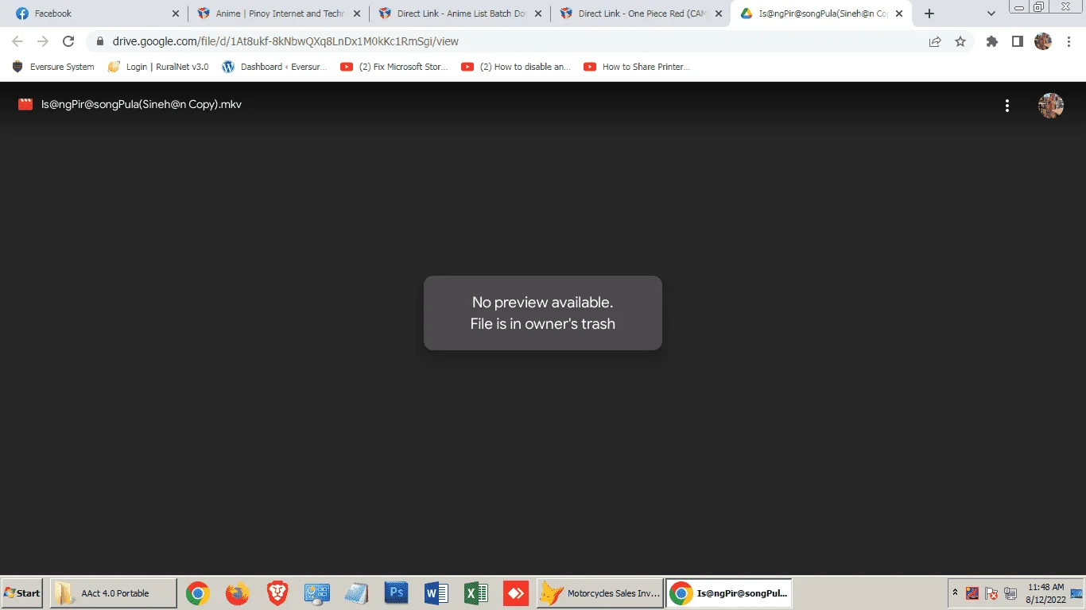Viewport: 1086px width, 610px height.
Task: Open the Dashboard Eversure WordPress bookmark
Action: coord(274,67)
